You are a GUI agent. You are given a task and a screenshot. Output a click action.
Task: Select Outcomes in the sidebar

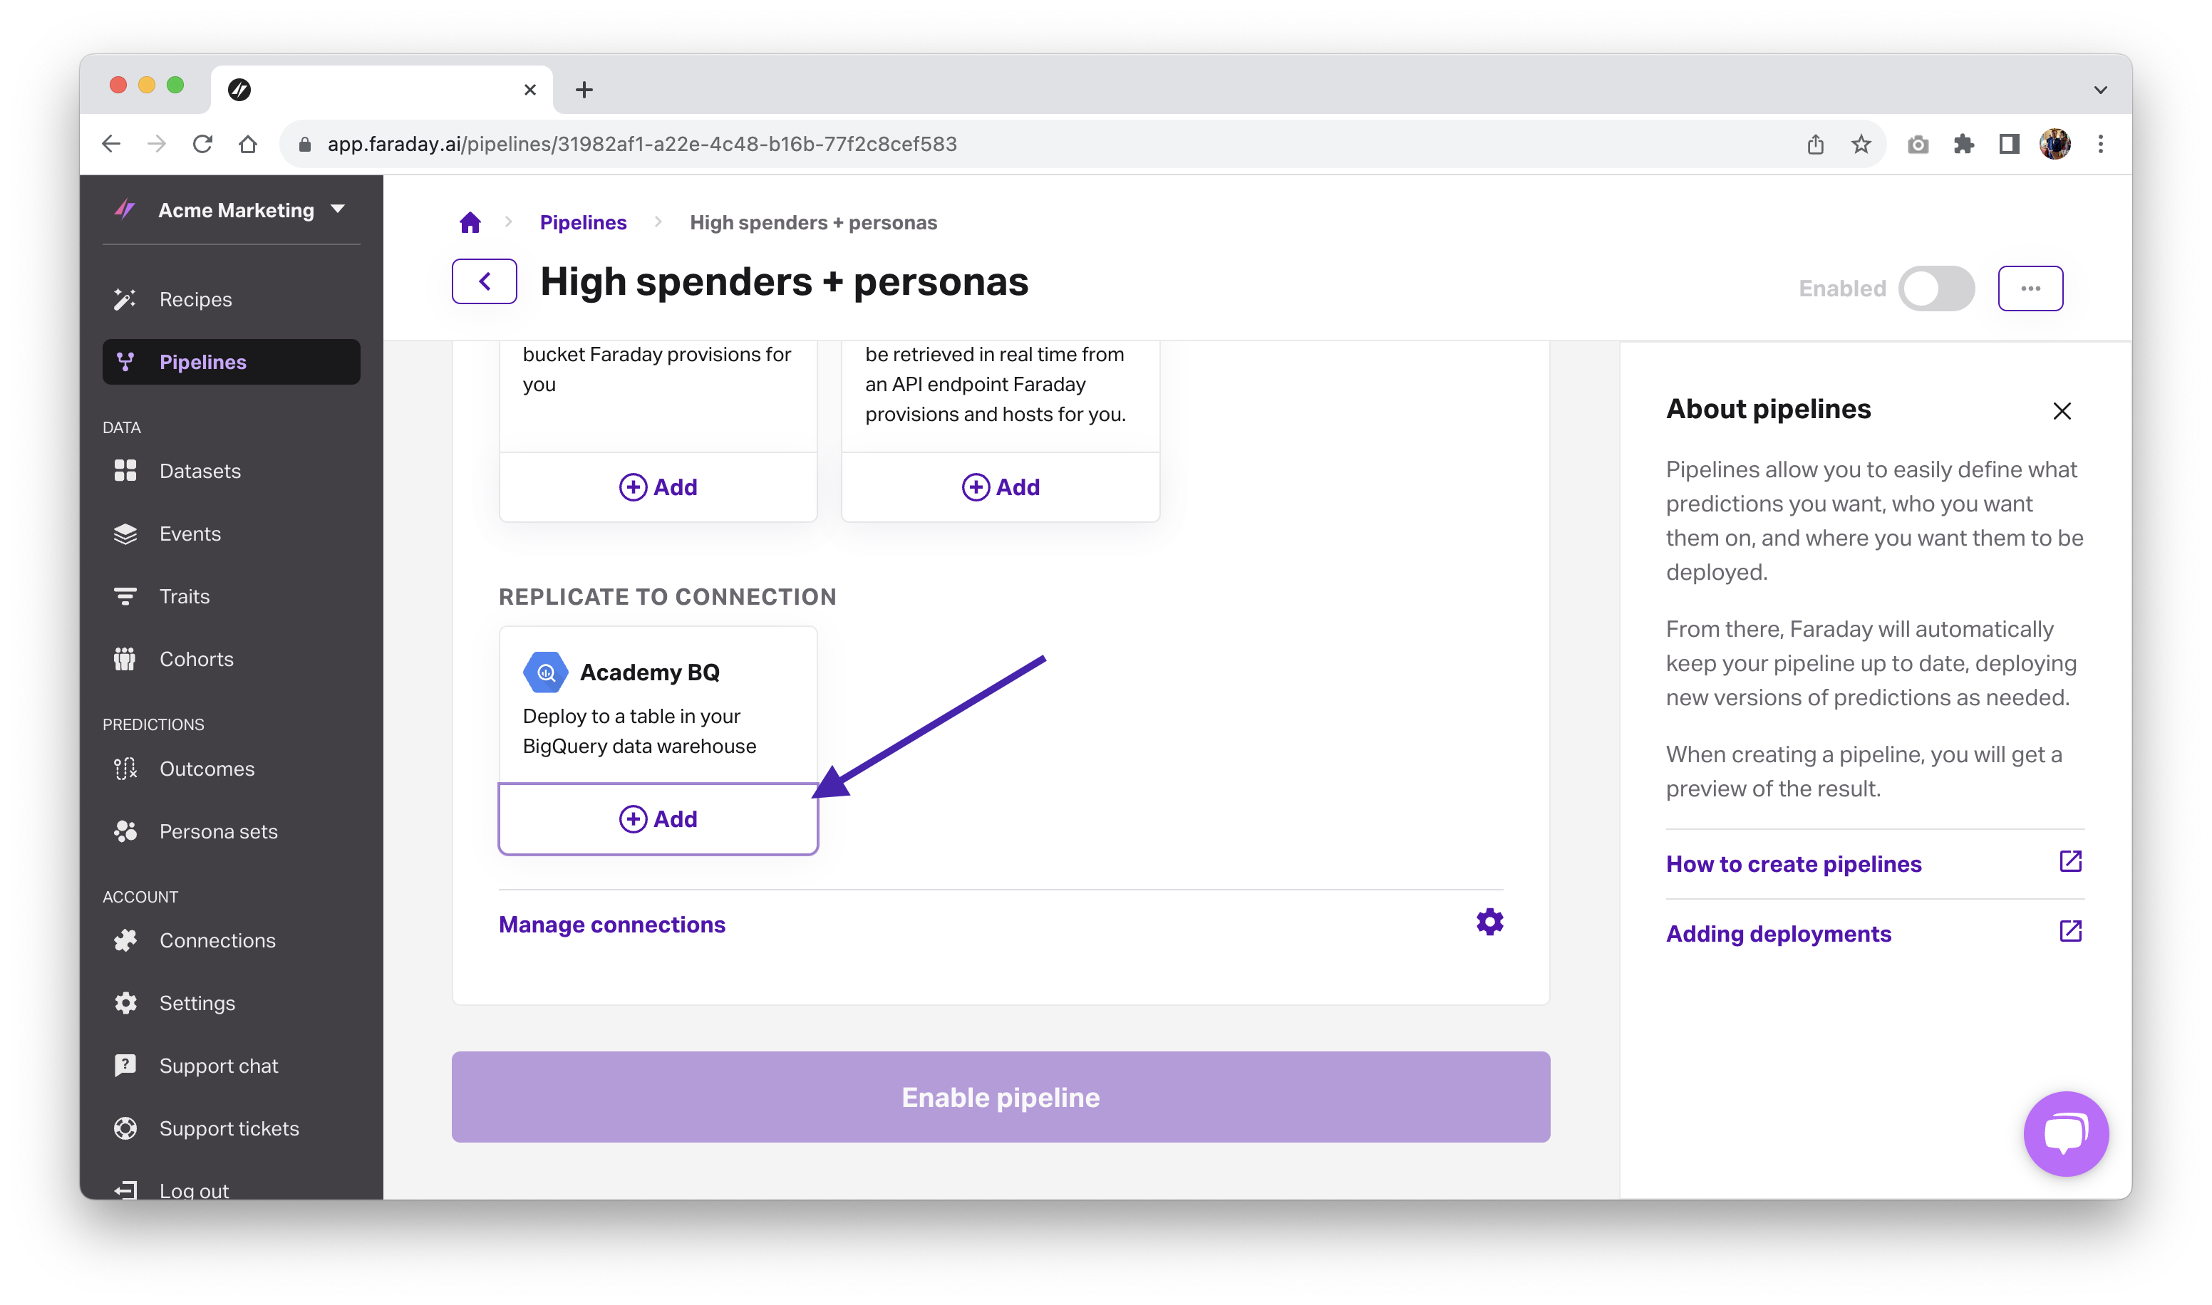tap(207, 769)
